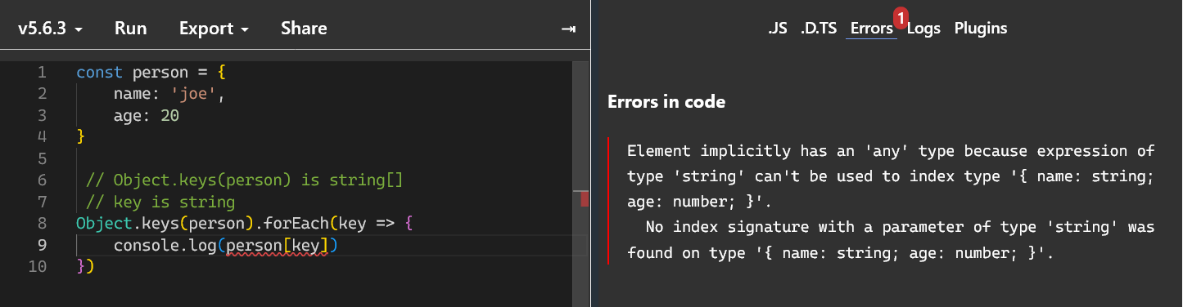Click the 'const person = {' code line
The height and width of the screenshot is (307, 1183).
click(x=151, y=73)
